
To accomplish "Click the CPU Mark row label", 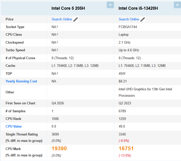I will (x=13, y=149).
